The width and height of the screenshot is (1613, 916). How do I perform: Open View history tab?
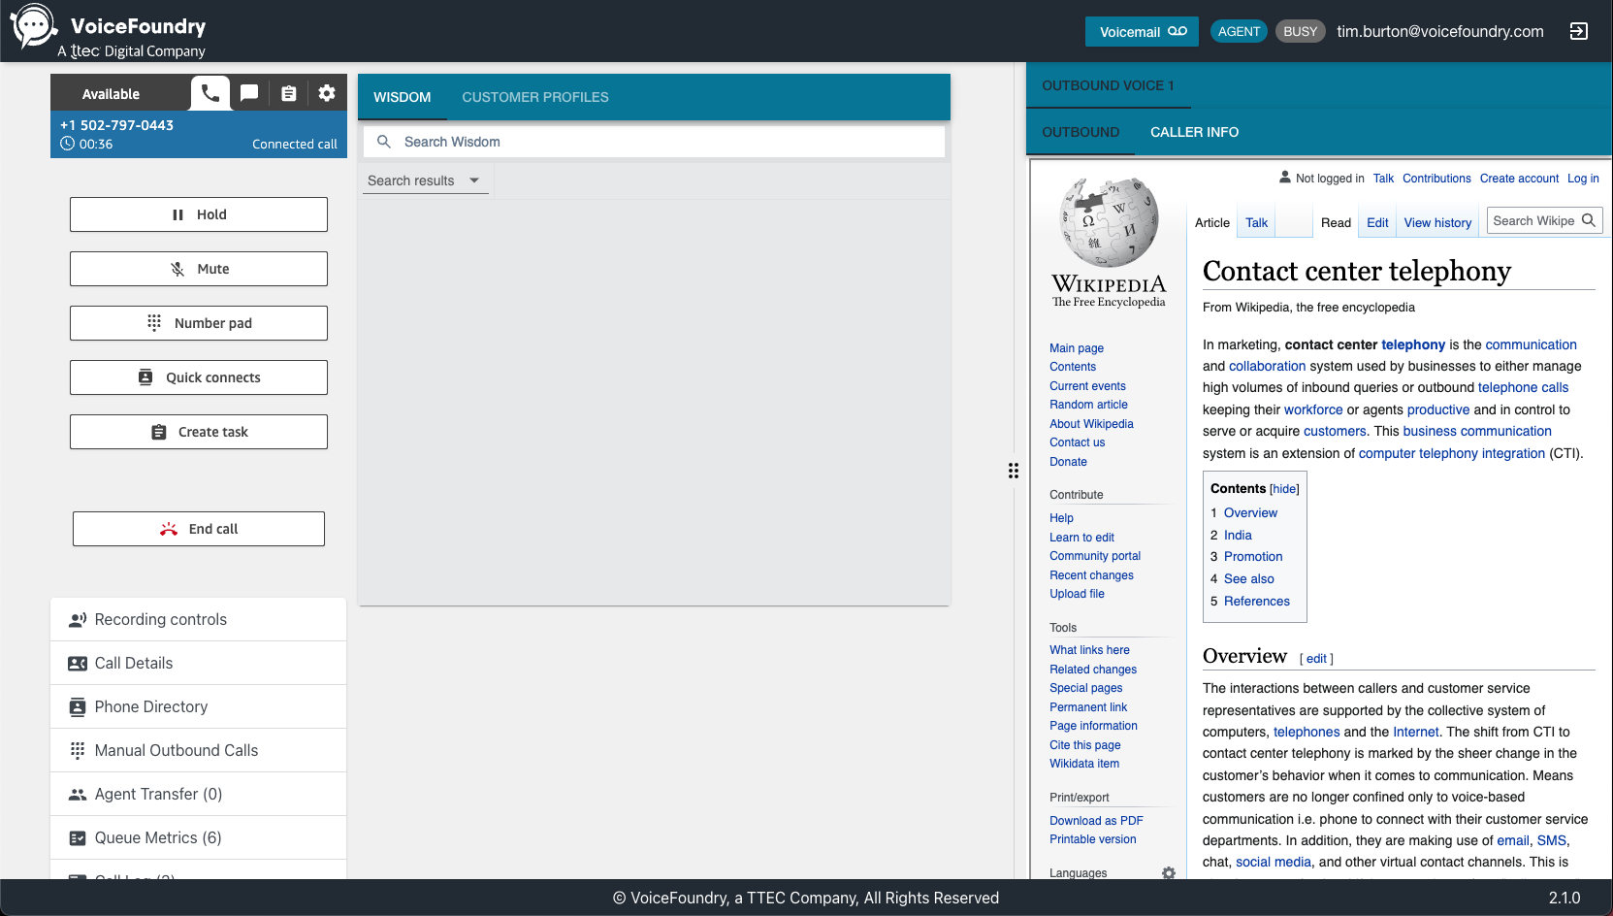tap(1437, 222)
